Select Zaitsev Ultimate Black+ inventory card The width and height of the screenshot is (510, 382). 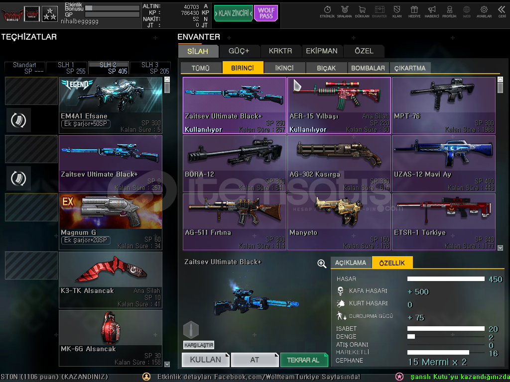click(235, 105)
